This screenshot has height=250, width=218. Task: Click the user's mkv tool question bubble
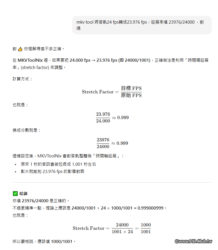[x=142, y=25]
